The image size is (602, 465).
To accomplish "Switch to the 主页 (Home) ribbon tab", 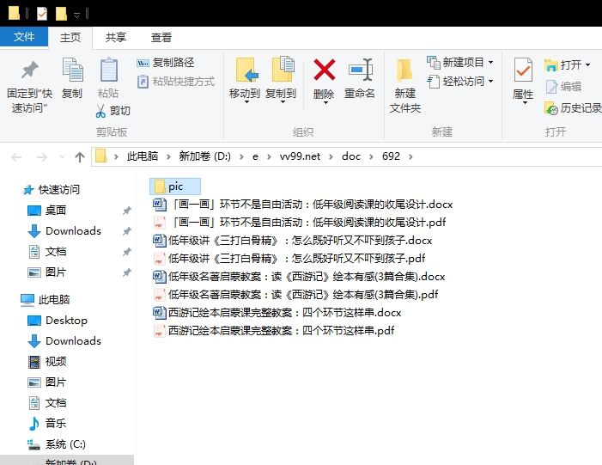I will pyautogui.click(x=70, y=38).
